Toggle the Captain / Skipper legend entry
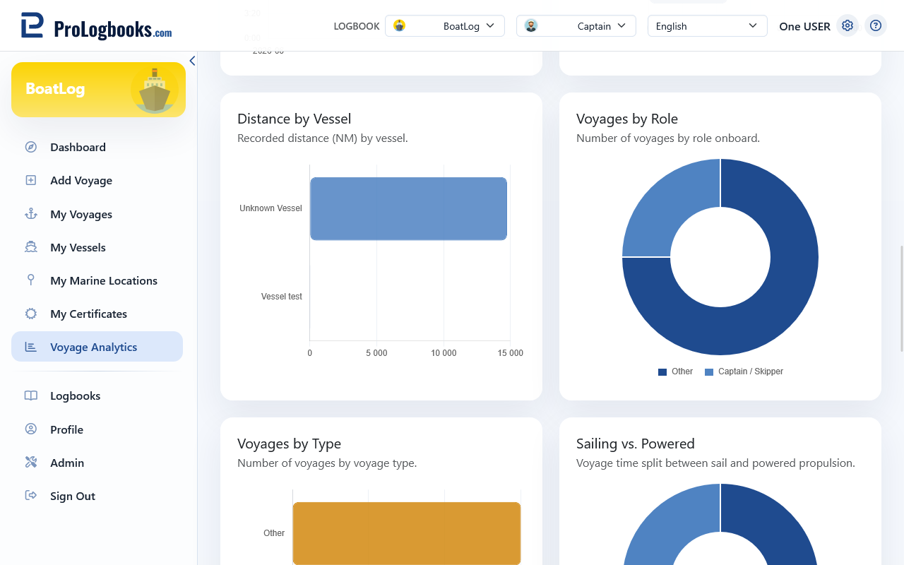Viewport: 904px width, 565px height. pos(744,371)
